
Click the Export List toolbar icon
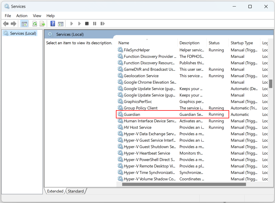coord(42,24)
